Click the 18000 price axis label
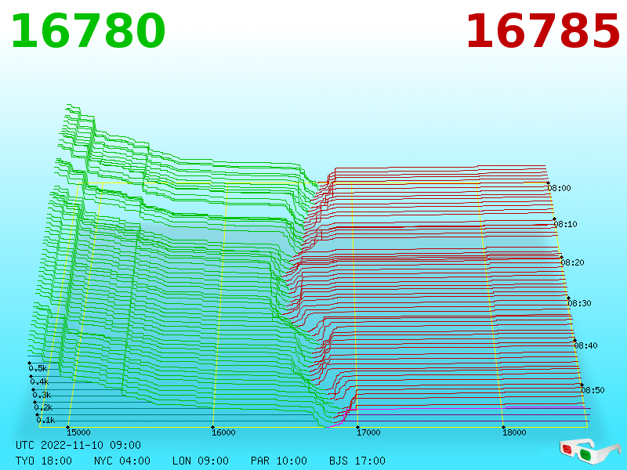627x470 pixels. click(x=514, y=432)
